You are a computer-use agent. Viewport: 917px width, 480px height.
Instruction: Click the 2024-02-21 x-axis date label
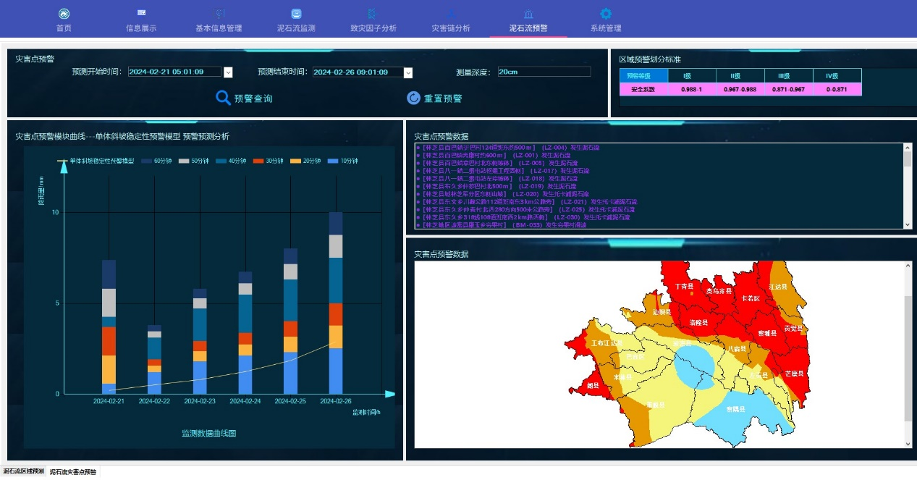click(x=109, y=401)
